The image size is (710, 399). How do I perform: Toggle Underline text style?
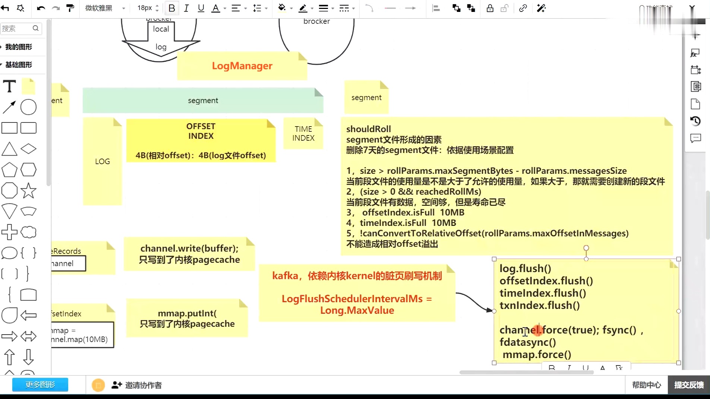tap(201, 8)
